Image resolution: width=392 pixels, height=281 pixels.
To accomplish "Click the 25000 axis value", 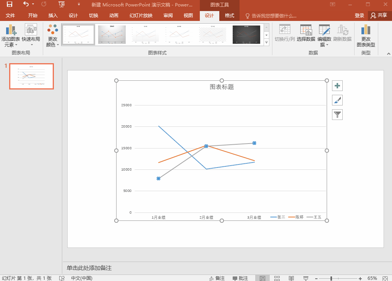I will tap(126, 105).
